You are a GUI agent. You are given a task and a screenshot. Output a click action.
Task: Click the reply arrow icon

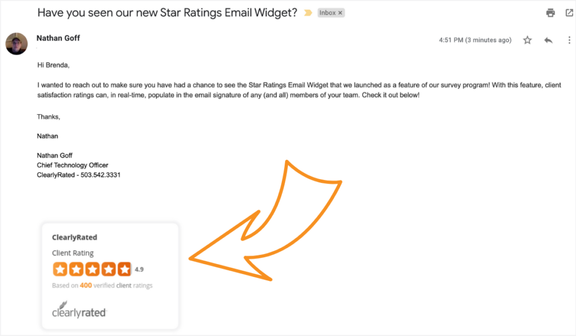[548, 39]
